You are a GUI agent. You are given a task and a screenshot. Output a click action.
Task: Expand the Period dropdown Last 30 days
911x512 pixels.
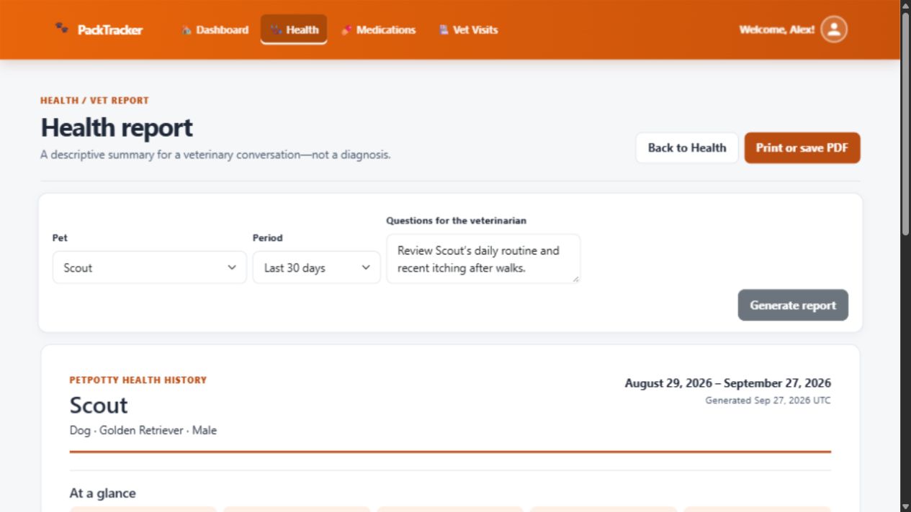coord(316,268)
